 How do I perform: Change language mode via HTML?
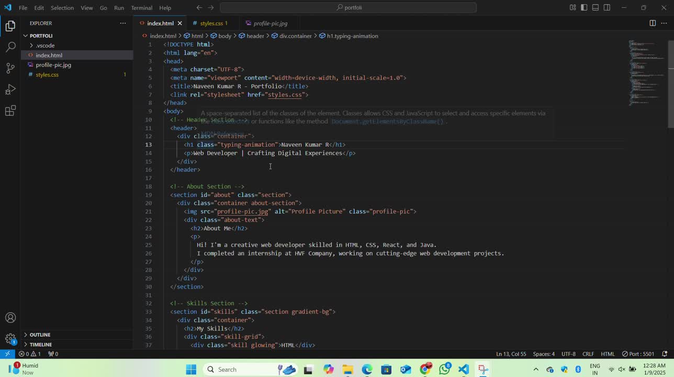(x=608, y=354)
